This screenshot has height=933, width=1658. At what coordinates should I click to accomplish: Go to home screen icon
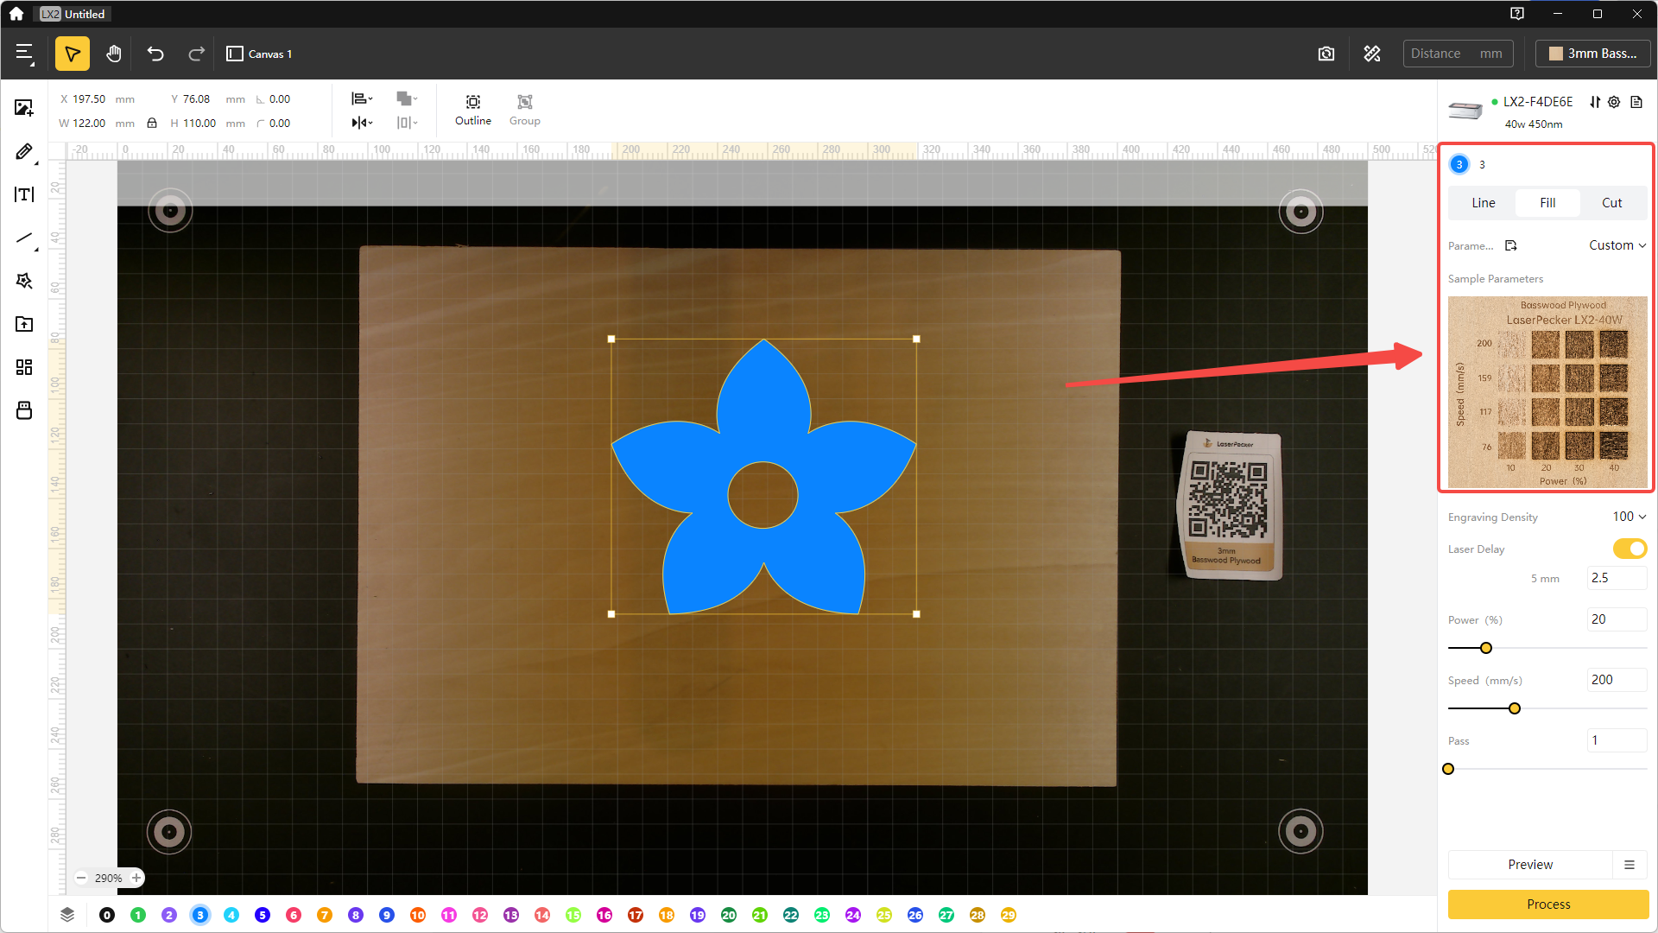16,14
